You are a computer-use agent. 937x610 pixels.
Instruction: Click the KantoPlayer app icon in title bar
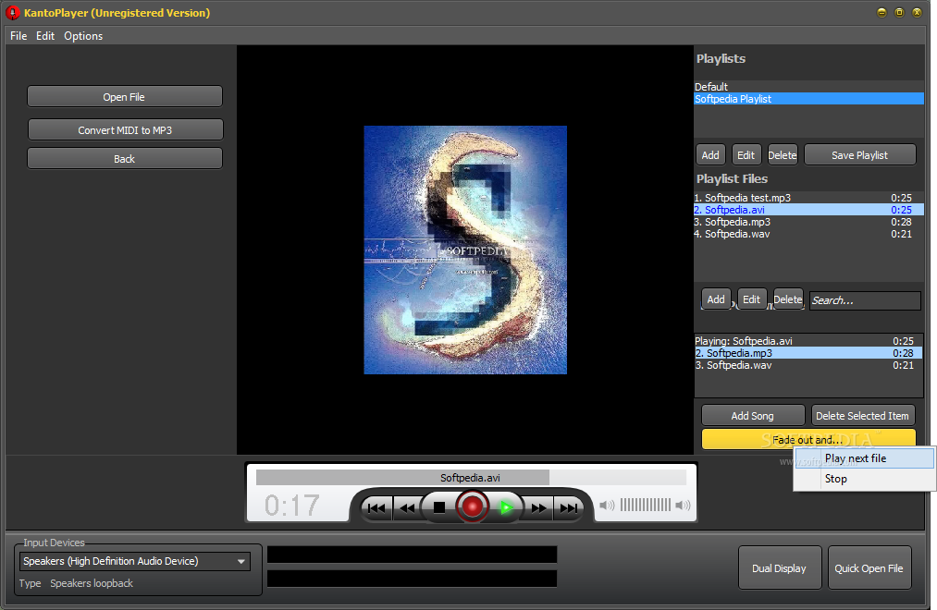click(x=13, y=13)
